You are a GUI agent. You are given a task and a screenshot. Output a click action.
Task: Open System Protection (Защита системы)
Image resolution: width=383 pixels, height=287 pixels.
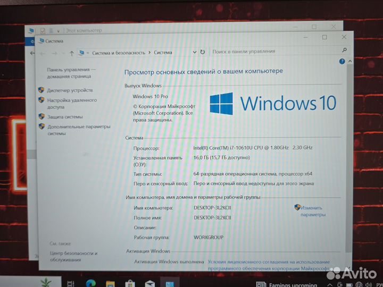(x=65, y=117)
